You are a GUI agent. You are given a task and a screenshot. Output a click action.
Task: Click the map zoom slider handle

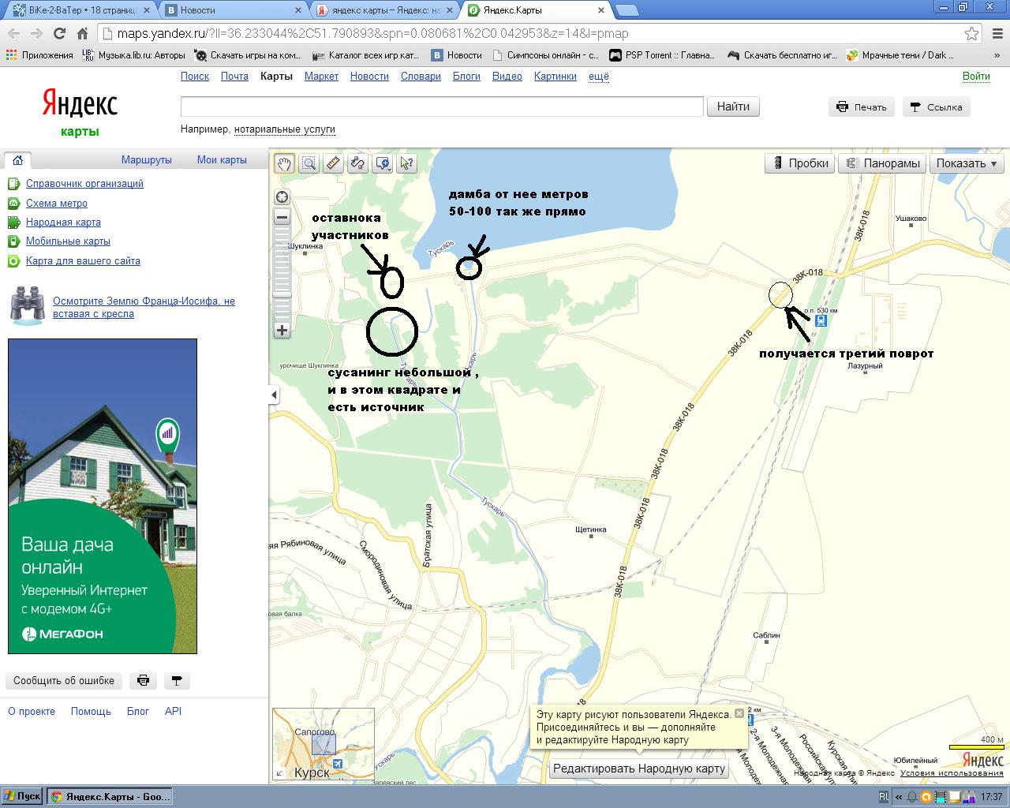[x=282, y=294]
